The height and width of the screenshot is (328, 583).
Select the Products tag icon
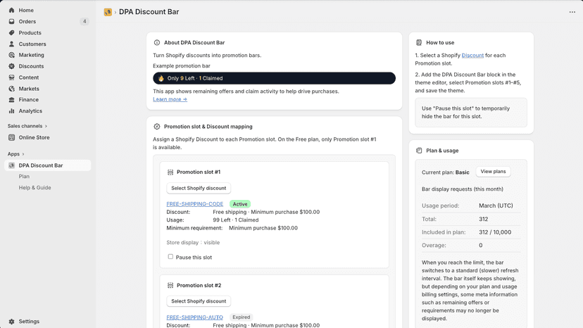point(11,32)
